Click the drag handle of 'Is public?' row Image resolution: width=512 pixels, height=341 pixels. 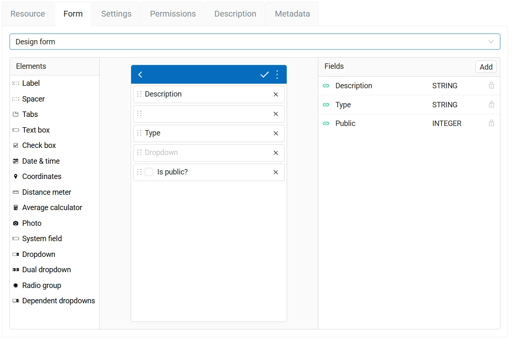(139, 172)
